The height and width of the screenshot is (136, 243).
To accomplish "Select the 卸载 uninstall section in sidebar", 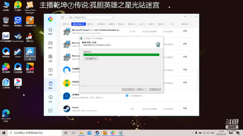I will point(50,85).
